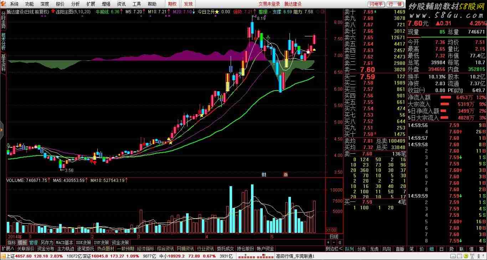The image size is (487, 260).
Task: Open the 主力轨迹 tab
Action: [66, 249]
